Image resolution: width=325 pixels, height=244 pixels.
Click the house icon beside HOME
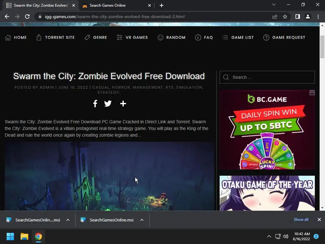click(8, 37)
